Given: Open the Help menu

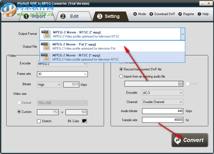Looking at the screenshot, I should tap(203, 14).
